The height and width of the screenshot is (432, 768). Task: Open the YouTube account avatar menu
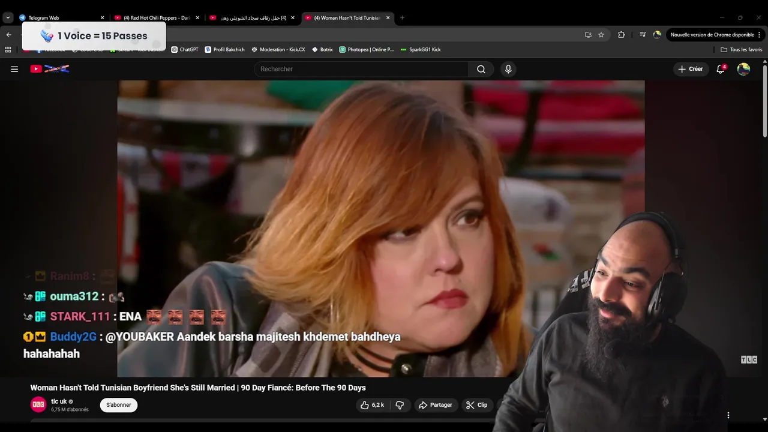[x=743, y=69]
